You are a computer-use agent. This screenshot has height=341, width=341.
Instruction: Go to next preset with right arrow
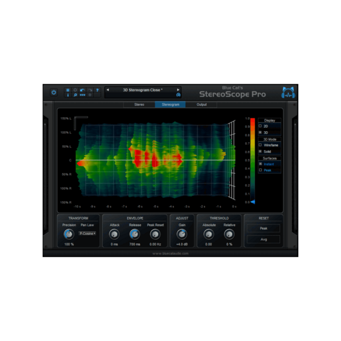pos(178,90)
